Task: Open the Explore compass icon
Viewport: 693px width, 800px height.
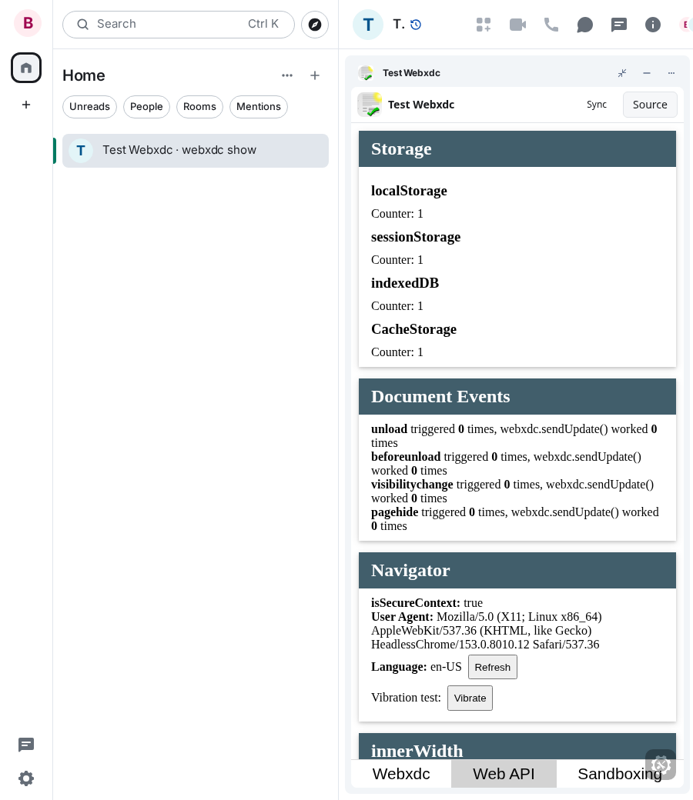Action: click(x=315, y=25)
